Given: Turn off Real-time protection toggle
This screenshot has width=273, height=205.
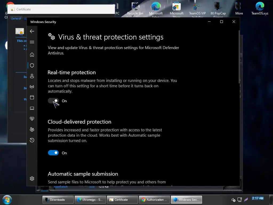Looking at the screenshot, I should pyautogui.click(x=53, y=101).
